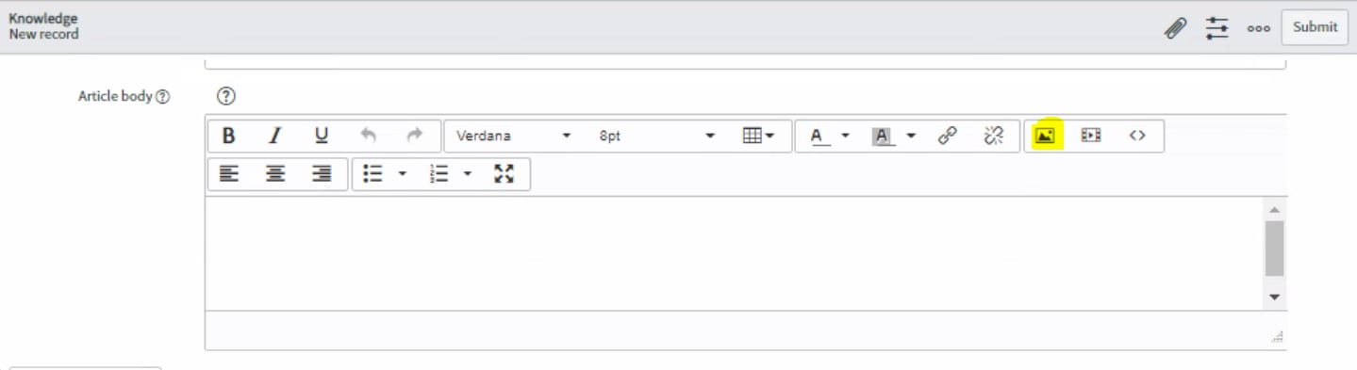Viewport: 1357px width, 370px height.
Task: Insert a hyperlink with link icon
Action: pyautogui.click(x=948, y=136)
